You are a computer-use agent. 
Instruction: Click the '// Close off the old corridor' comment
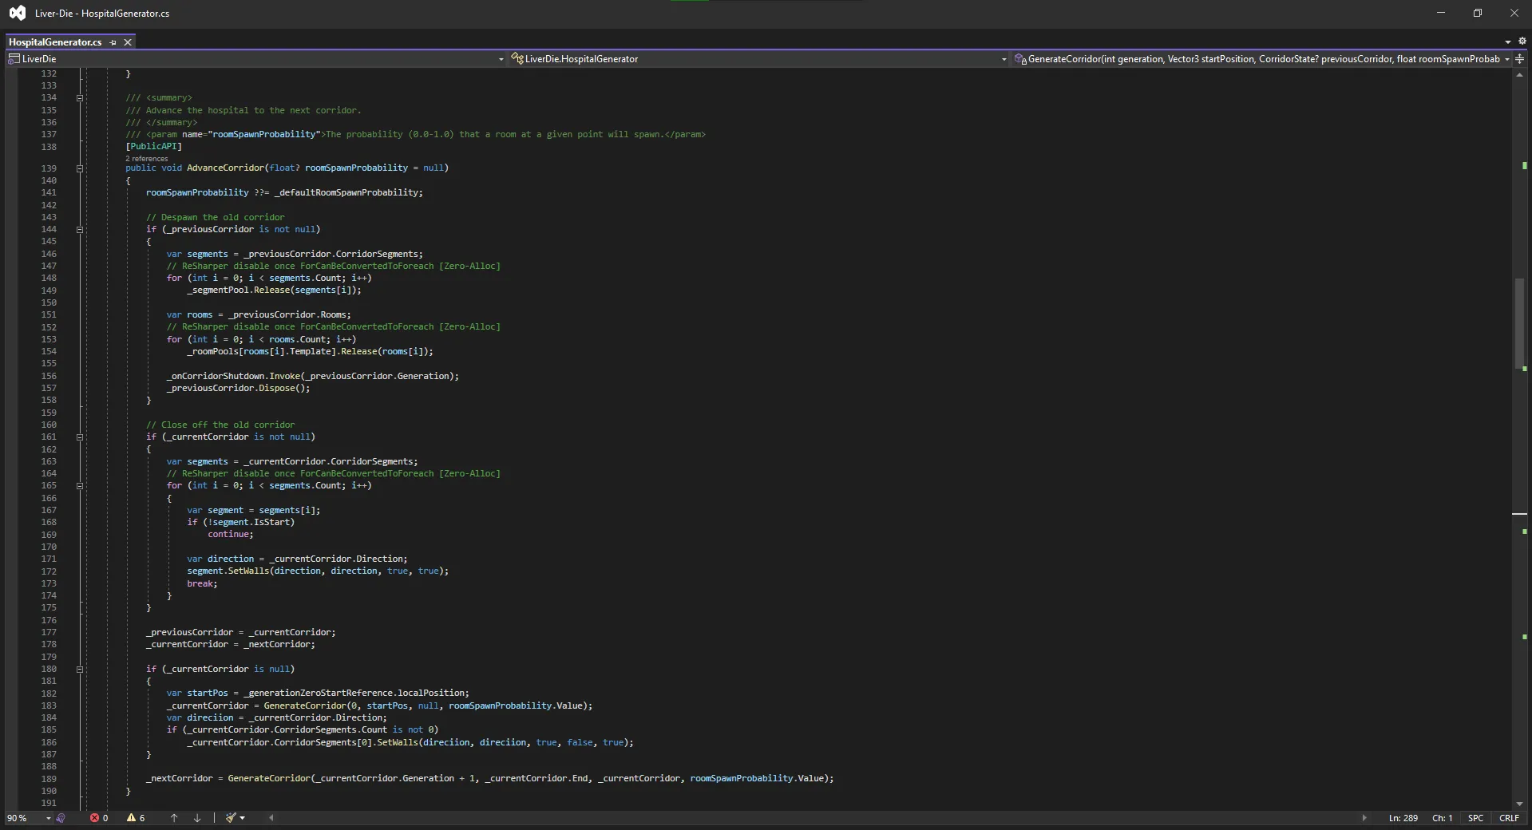220,425
